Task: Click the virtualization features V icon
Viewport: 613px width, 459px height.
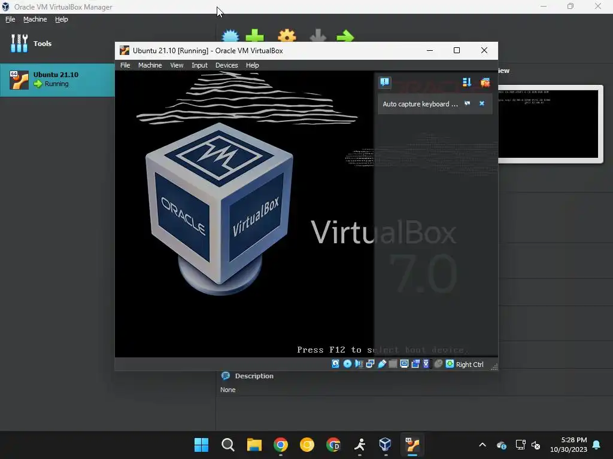Action: pos(426,364)
